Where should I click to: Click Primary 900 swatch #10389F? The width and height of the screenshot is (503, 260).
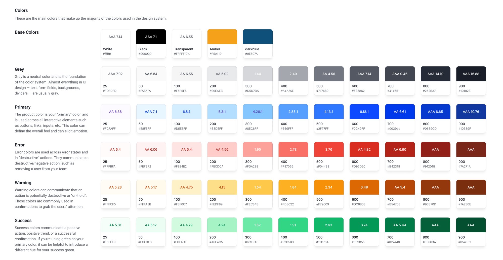(471, 112)
